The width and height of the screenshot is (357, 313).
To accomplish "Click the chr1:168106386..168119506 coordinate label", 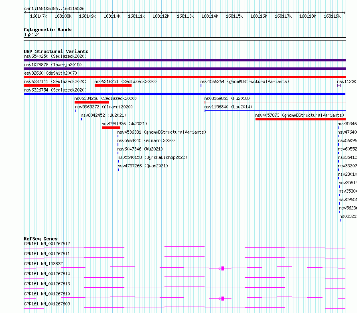I will [x=54, y=8].
